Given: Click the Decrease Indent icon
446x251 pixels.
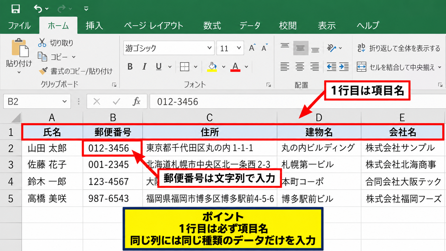Looking at the screenshot, I should tap(331, 67).
